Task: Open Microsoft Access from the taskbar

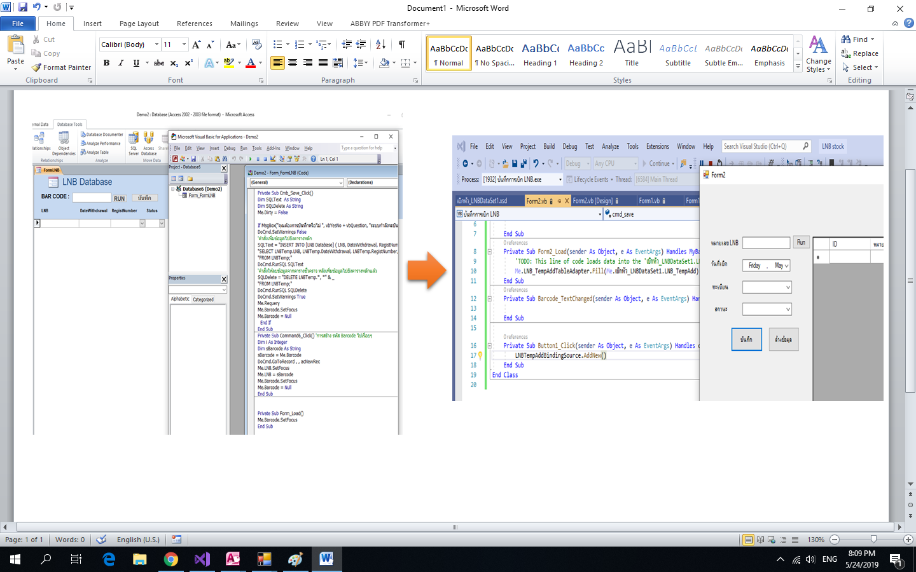Action: pyautogui.click(x=233, y=559)
